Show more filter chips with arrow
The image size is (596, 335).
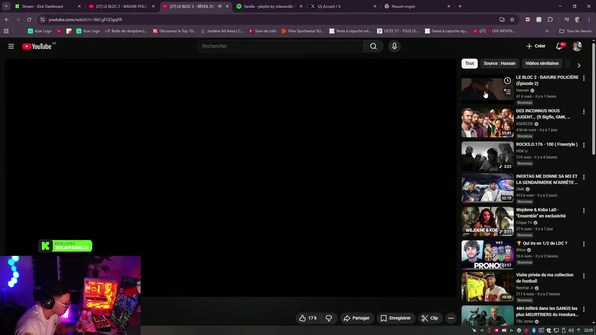[579, 65]
